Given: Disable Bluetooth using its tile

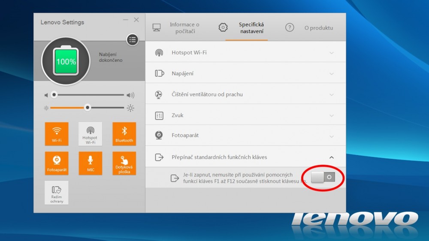Looking at the screenshot, I should point(124,134).
